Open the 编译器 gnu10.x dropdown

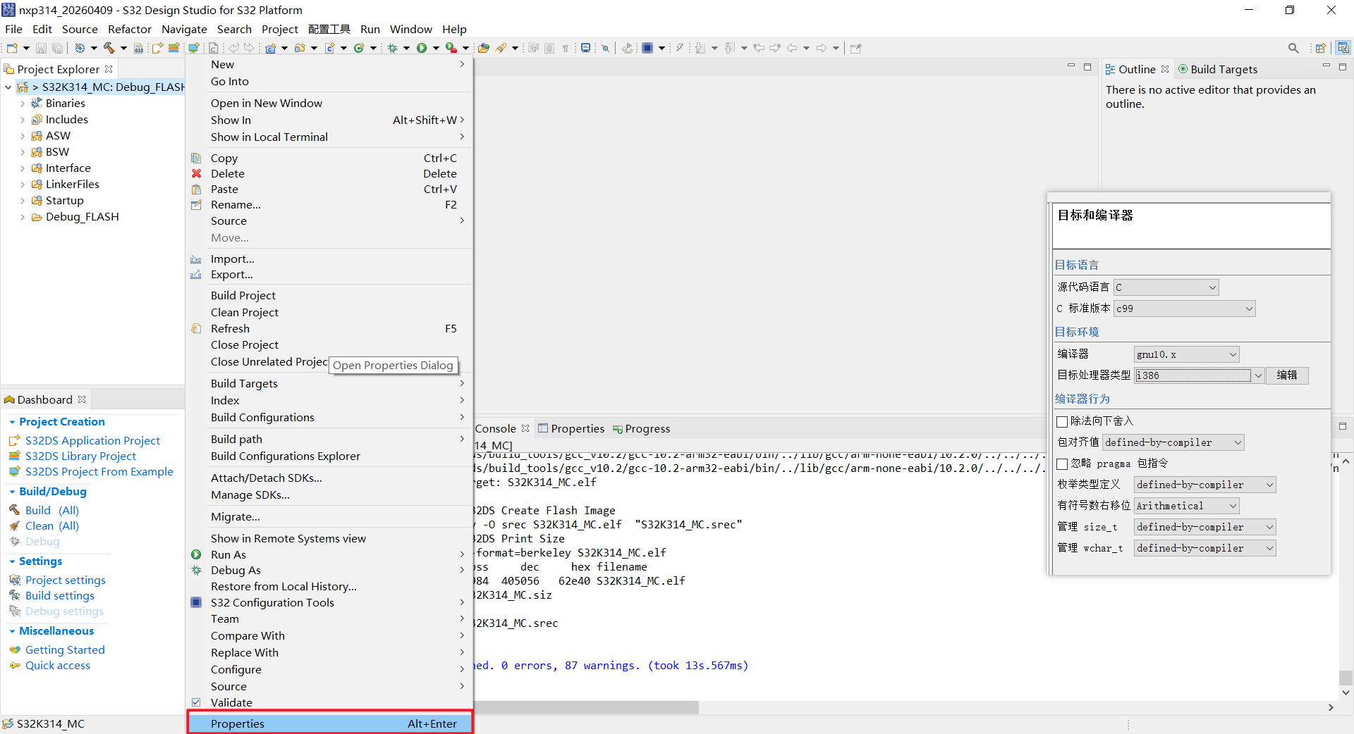tap(1187, 354)
